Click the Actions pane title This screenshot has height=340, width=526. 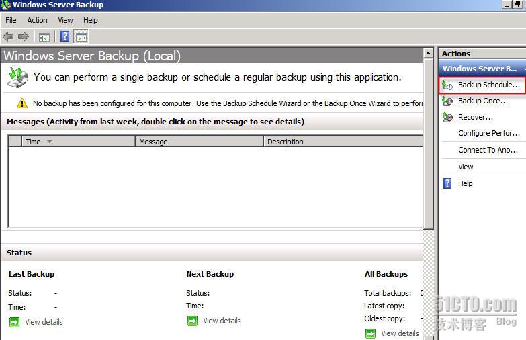click(456, 54)
